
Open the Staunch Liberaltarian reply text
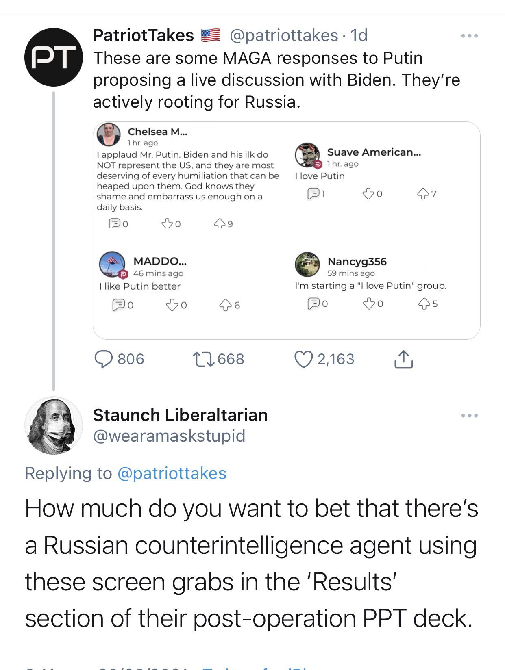pyautogui.click(x=251, y=563)
